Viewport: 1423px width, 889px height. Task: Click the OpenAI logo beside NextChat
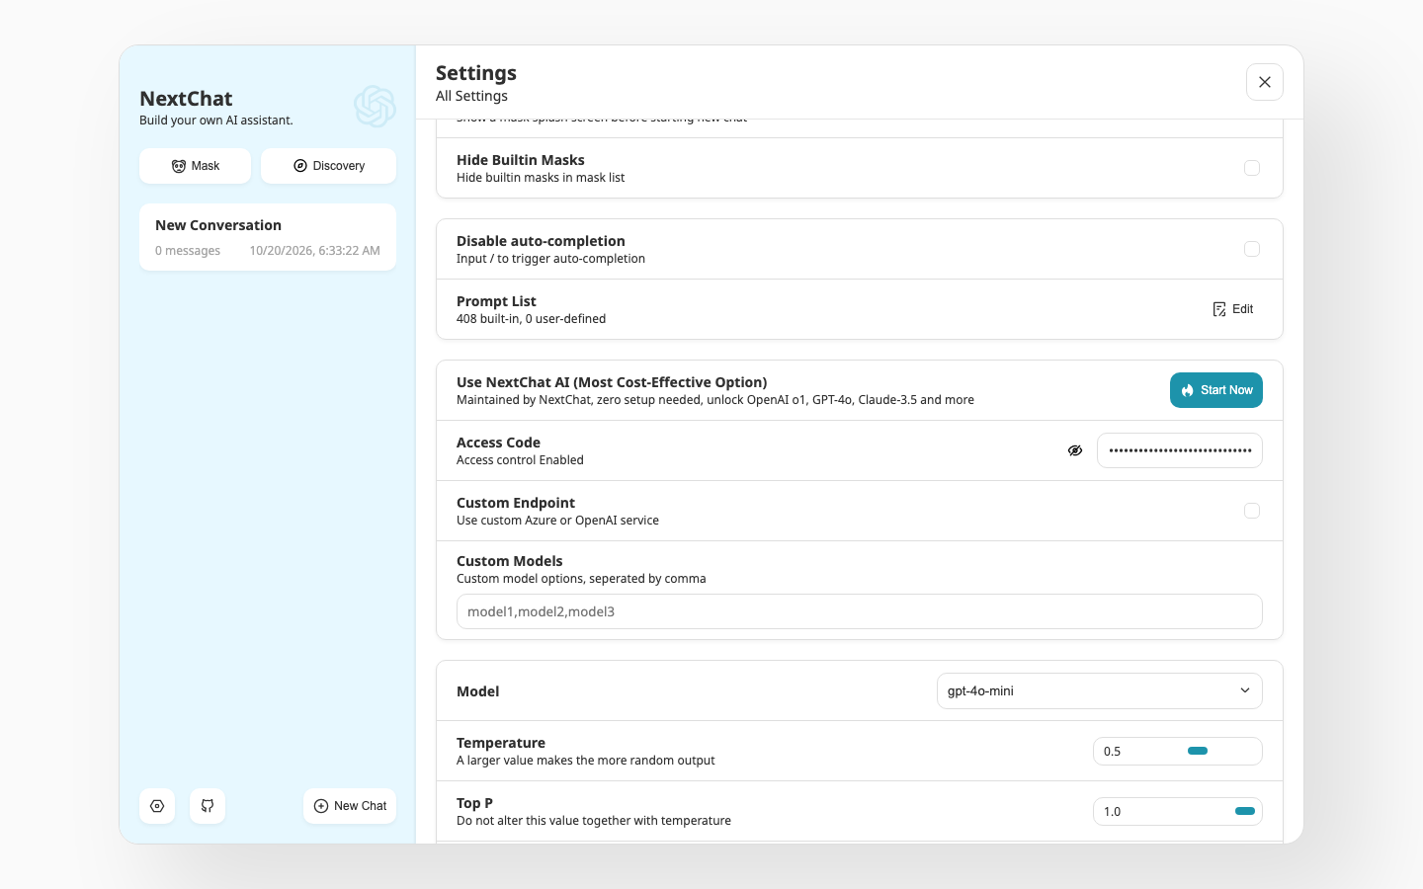[376, 107]
